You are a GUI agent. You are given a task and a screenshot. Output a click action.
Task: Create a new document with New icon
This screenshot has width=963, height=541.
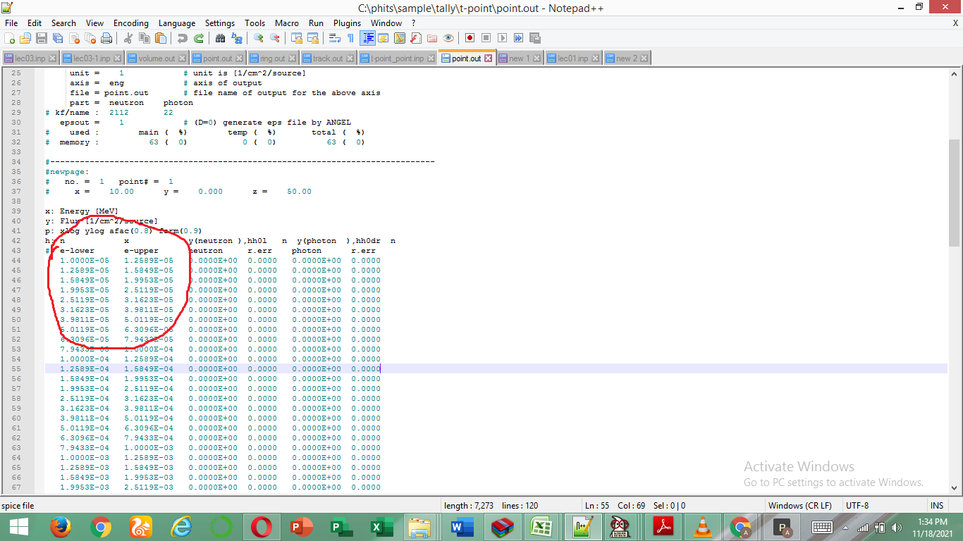tap(10, 38)
